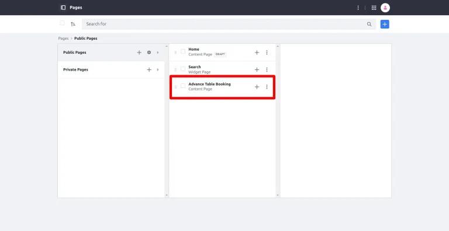The width and height of the screenshot is (449, 231).
Task: Click Widget Page text under Search
Action: [x=199, y=72]
